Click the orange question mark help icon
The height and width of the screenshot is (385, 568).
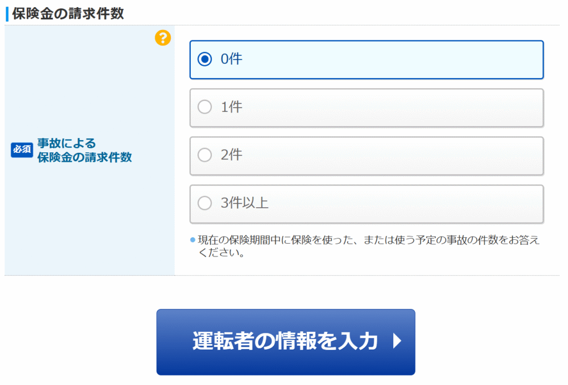click(163, 38)
